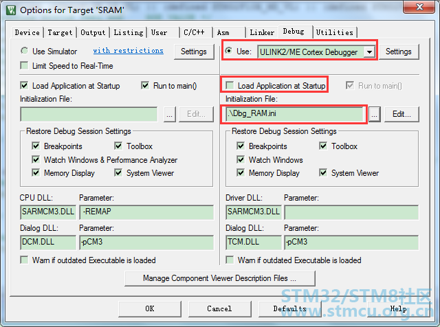Enable Limit Speed to Real-Time
The width and height of the screenshot is (440, 327).
[x=25, y=66]
